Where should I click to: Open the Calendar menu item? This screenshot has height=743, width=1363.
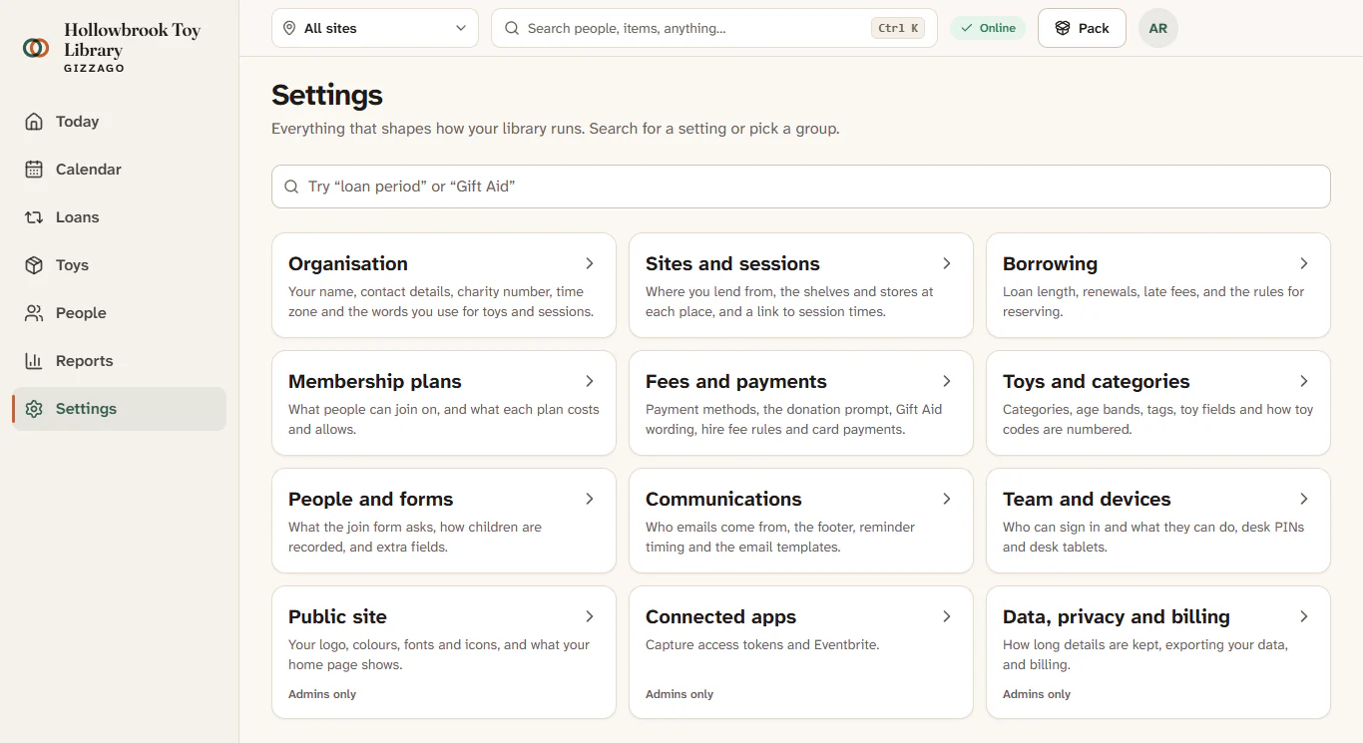tap(120, 170)
